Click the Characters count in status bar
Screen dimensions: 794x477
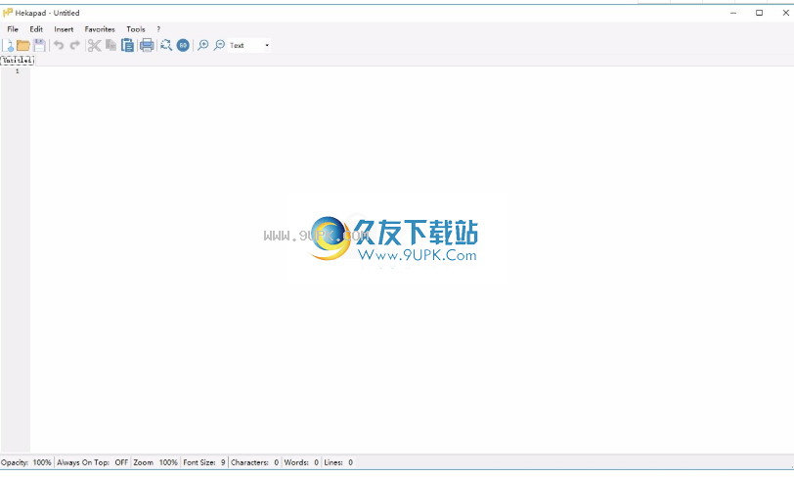click(254, 462)
